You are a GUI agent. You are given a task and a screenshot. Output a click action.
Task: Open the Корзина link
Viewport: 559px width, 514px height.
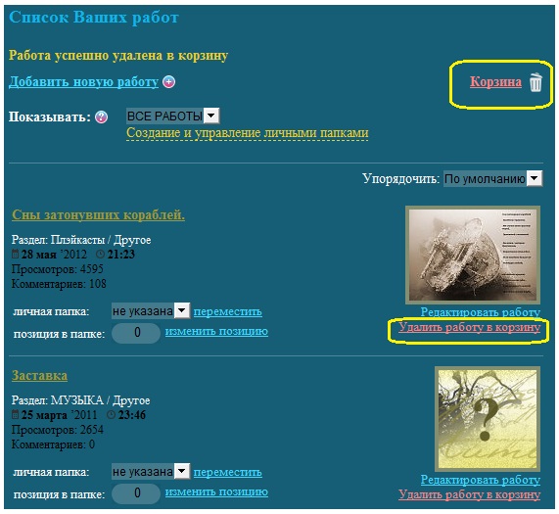495,81
